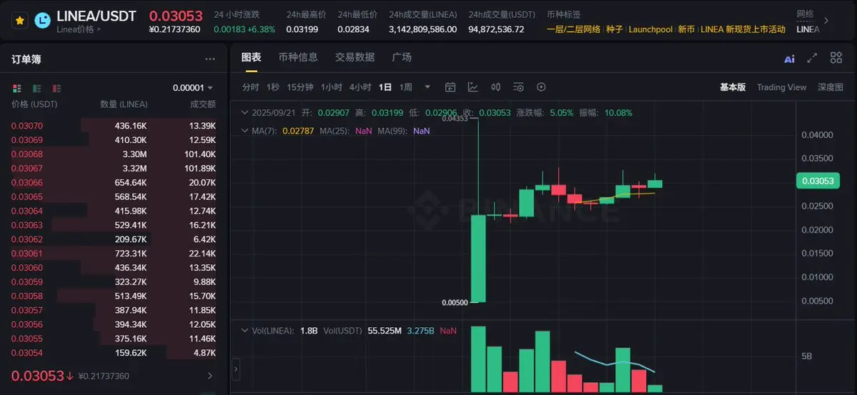The width and height of the screenshot is (857, 395).
Task: Open the technical indicators icon
Action: pos(472,87)
